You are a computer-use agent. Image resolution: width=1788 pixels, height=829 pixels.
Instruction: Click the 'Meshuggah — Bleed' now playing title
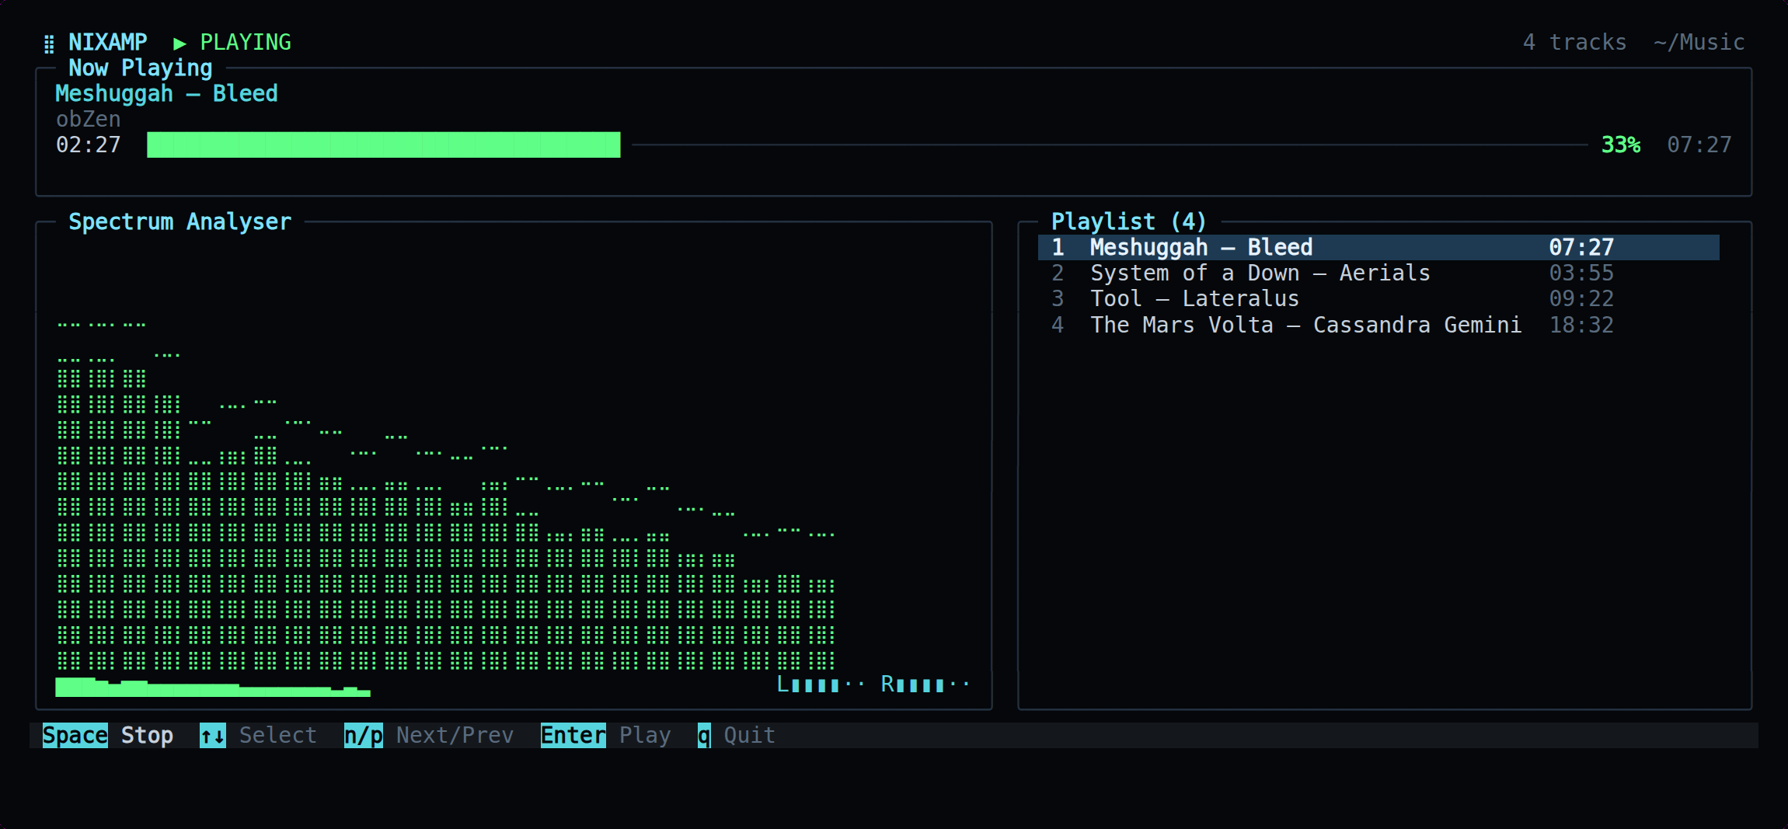coord(166,93)
